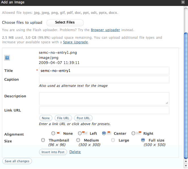Click the image placeholder thumbnail icon
The height and width of the screenshot is (169, 188).
[7, 58]
